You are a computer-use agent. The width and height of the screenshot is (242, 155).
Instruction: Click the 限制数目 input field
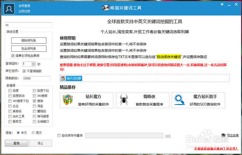point(36,79)
